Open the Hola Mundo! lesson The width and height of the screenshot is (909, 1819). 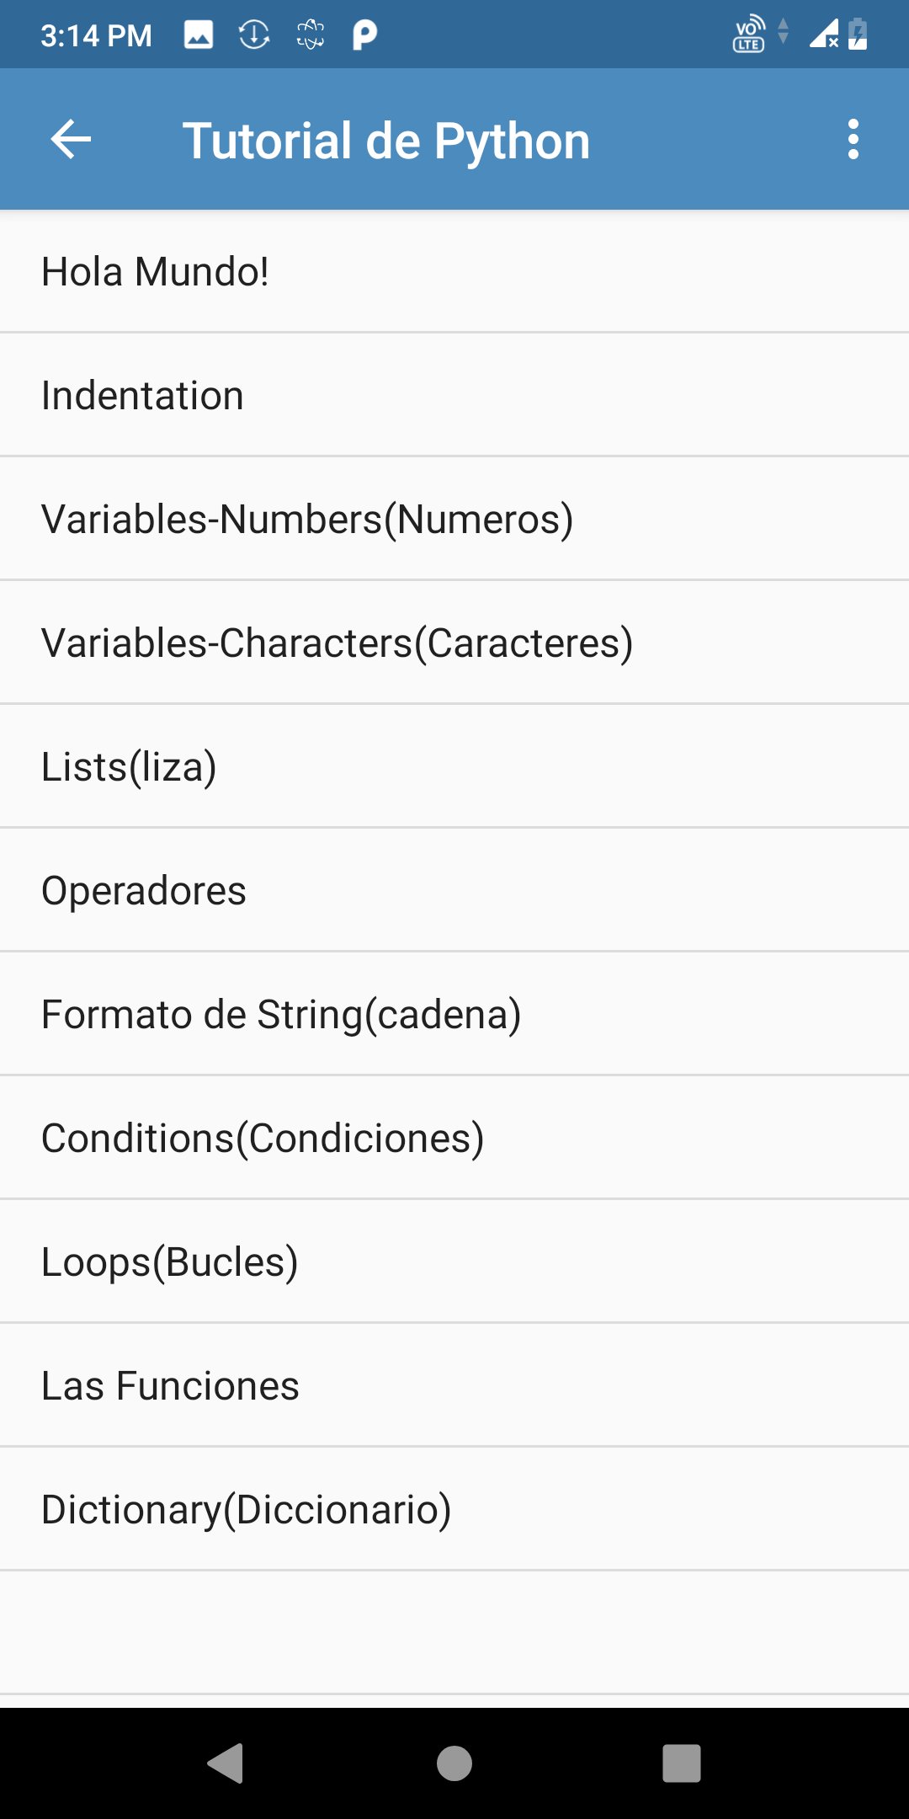click(x=454, y=272)
